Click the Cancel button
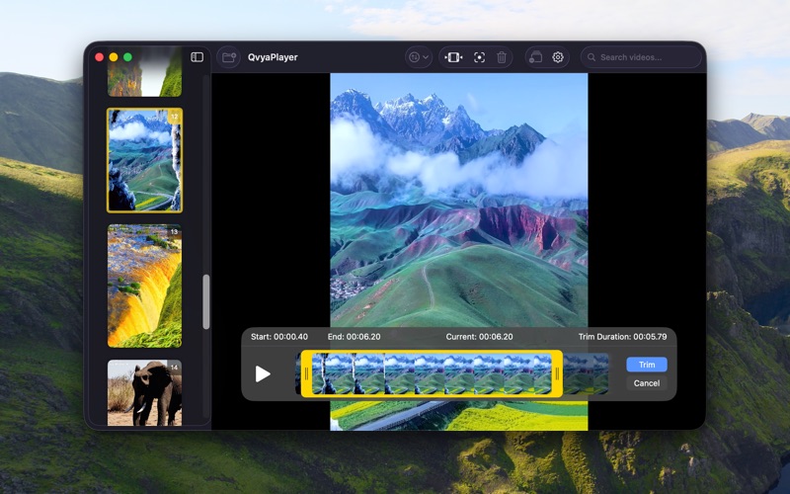 (x=647, y=383)
